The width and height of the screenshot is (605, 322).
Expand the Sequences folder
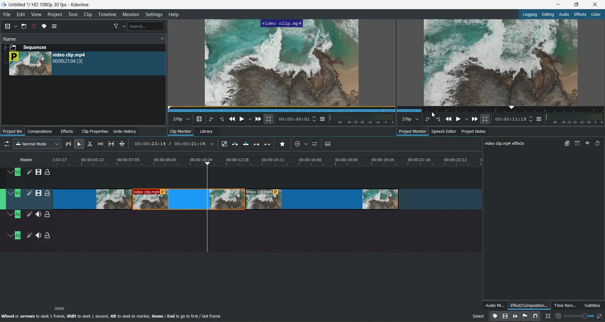5,48
